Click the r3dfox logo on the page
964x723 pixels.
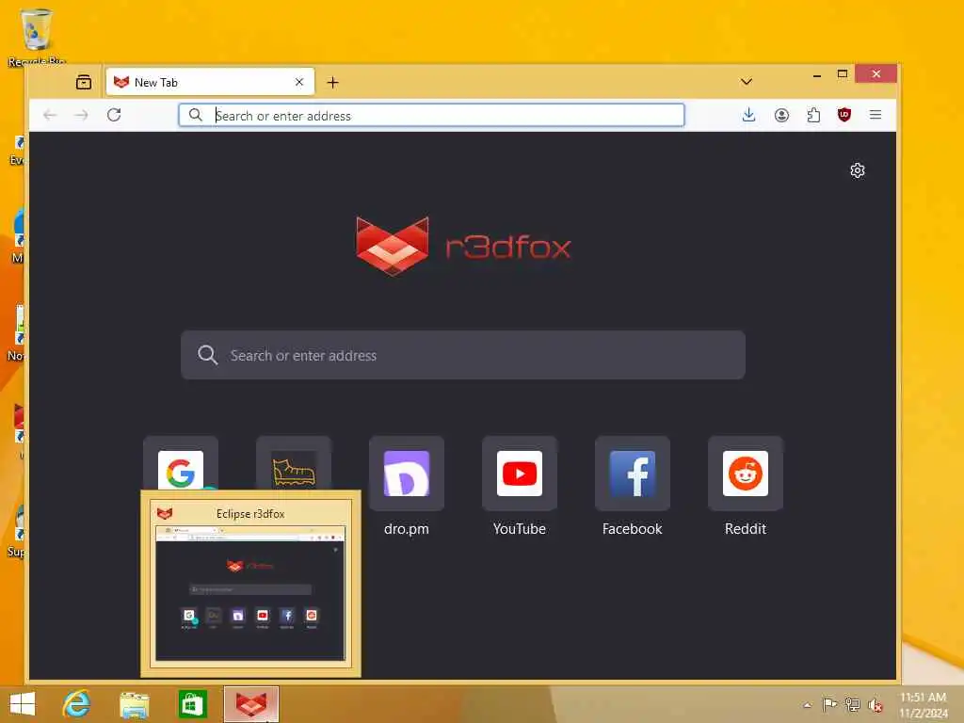(x=463, y=247)
